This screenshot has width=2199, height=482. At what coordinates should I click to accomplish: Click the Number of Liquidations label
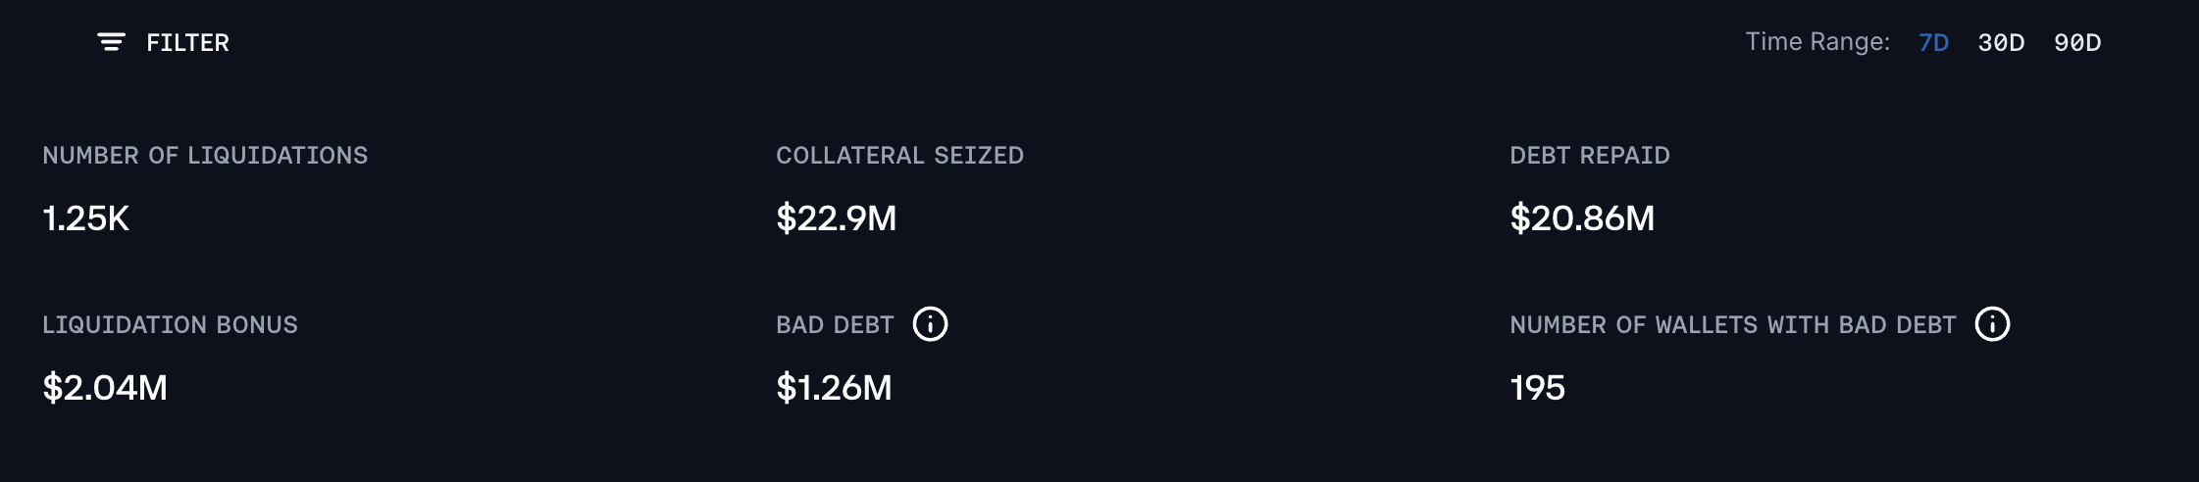click(x=205, y=156)
